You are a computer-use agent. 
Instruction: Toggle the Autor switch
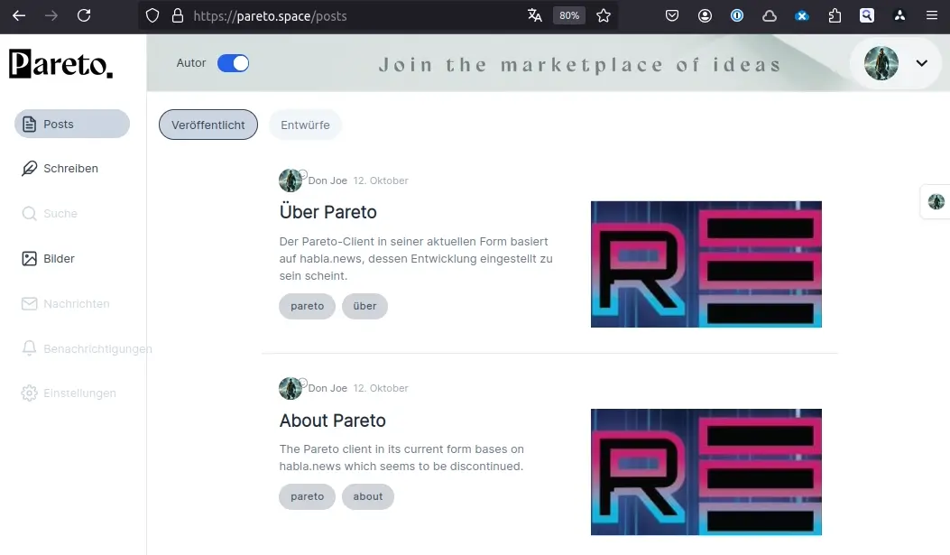(x=234, y=63)
